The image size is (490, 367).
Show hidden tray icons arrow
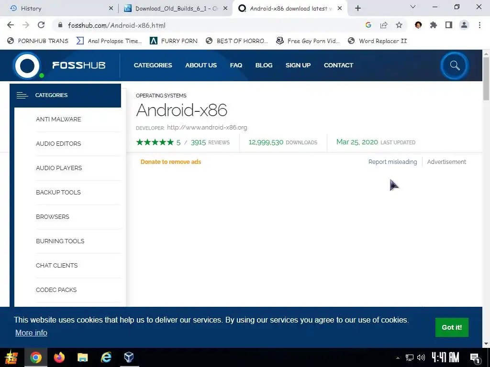(398, 357)
